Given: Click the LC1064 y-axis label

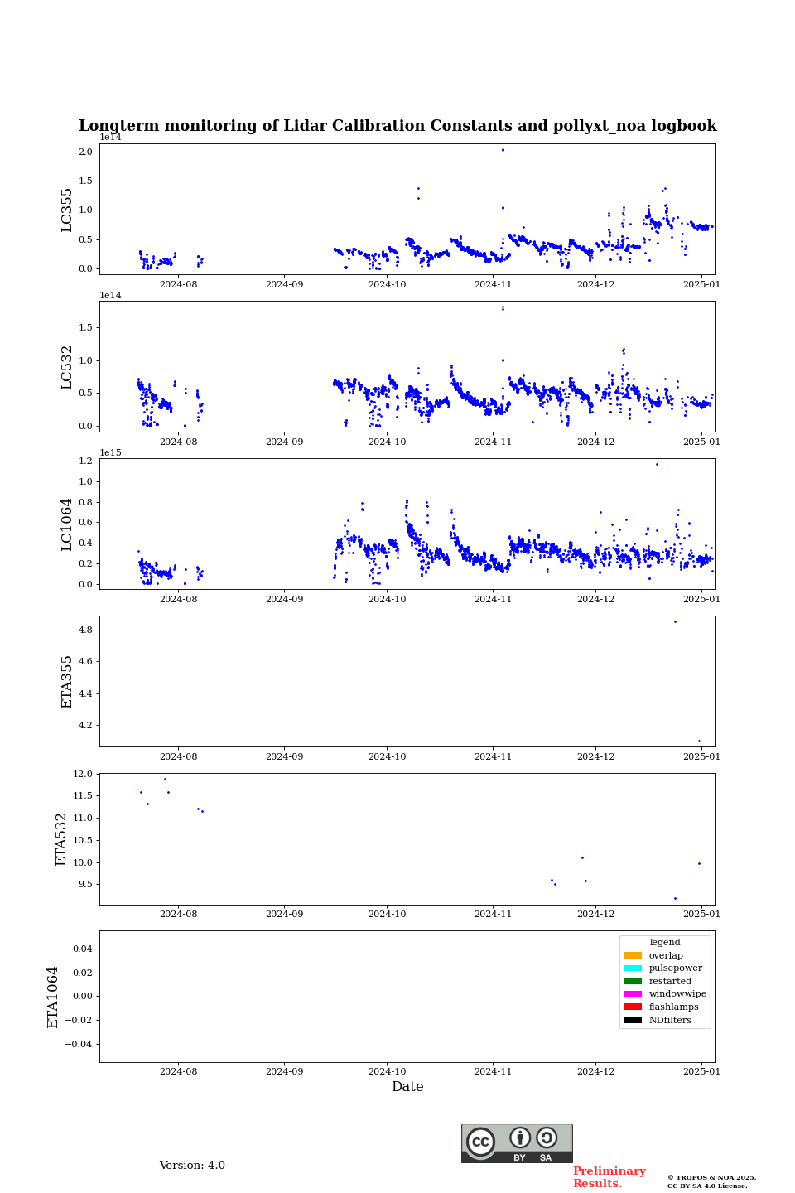Looking at the screenshot, I should 67,524.
